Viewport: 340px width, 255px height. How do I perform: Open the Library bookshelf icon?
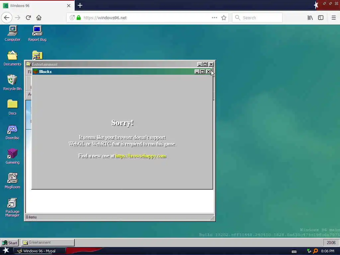pos(310,18)
